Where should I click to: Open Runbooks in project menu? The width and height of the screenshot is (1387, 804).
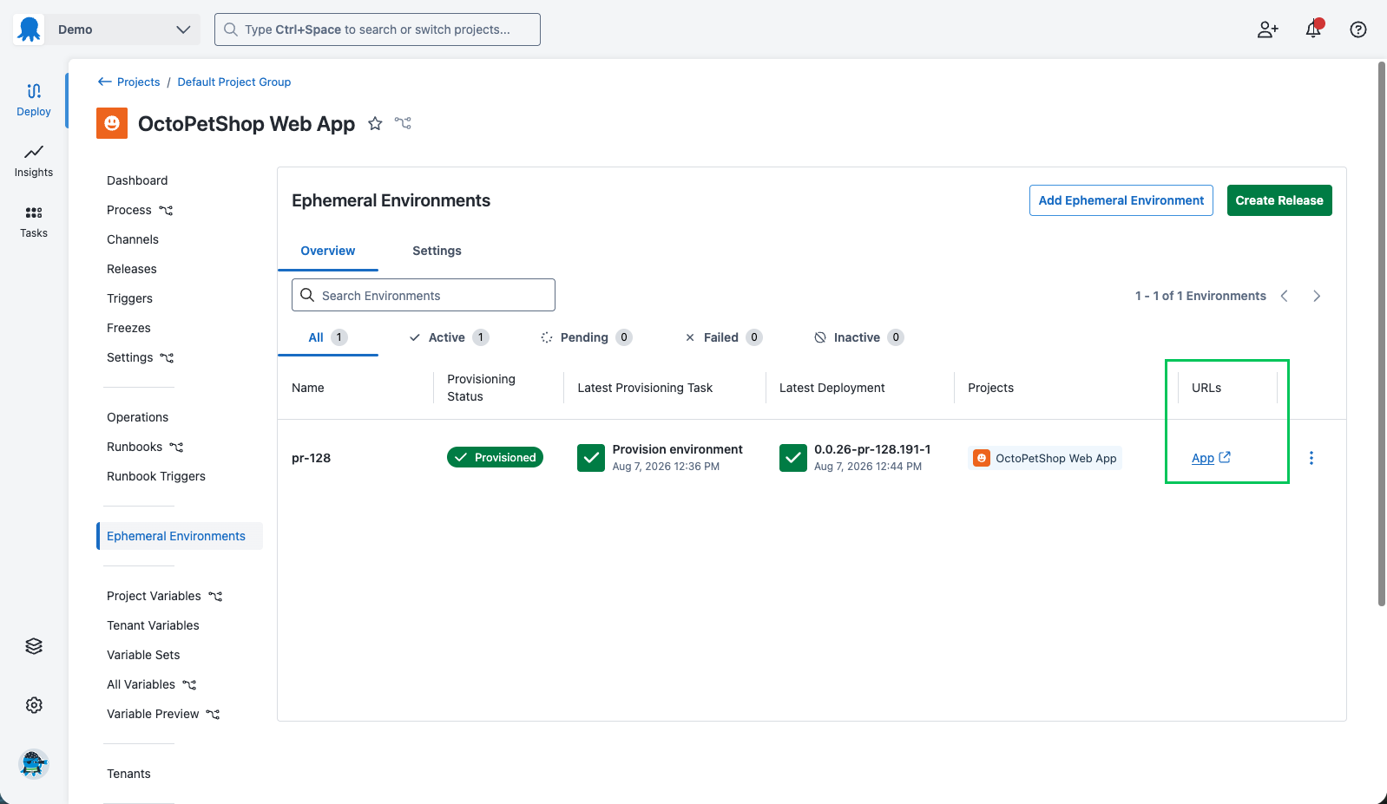(x=135, y=447)
